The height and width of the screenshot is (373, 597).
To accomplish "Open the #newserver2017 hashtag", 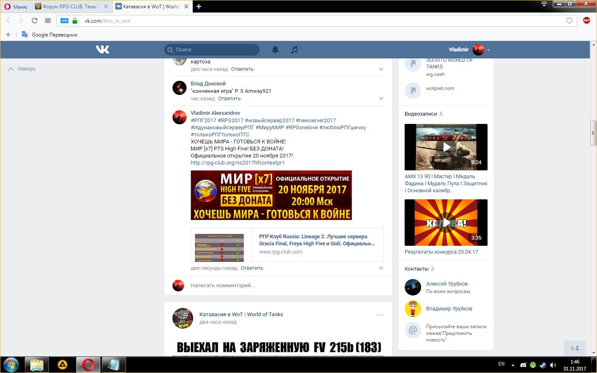I will click(316, 121).
